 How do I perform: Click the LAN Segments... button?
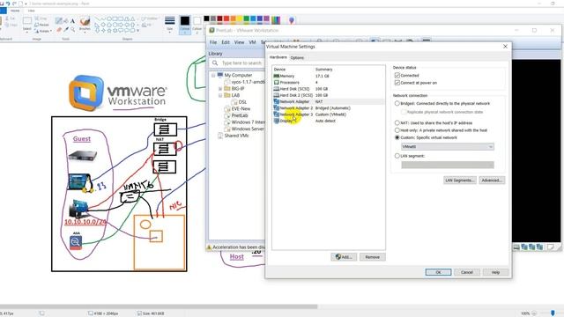coord(460,180)
